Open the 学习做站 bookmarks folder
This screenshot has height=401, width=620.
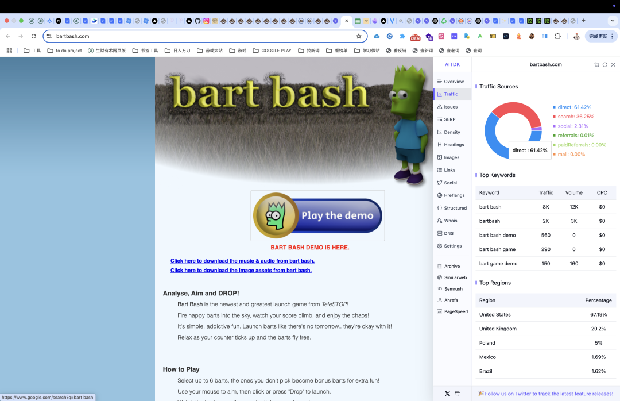(367, 51)
